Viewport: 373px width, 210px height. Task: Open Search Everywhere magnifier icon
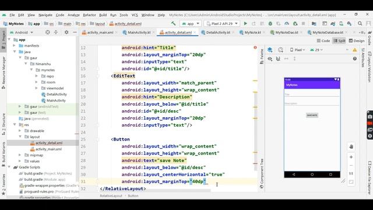(x=360, y=23)
